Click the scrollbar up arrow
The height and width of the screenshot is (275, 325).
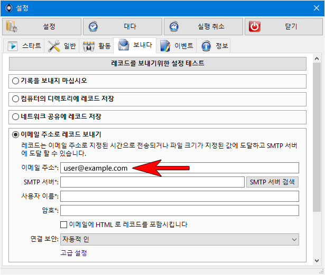pos(317,58)
